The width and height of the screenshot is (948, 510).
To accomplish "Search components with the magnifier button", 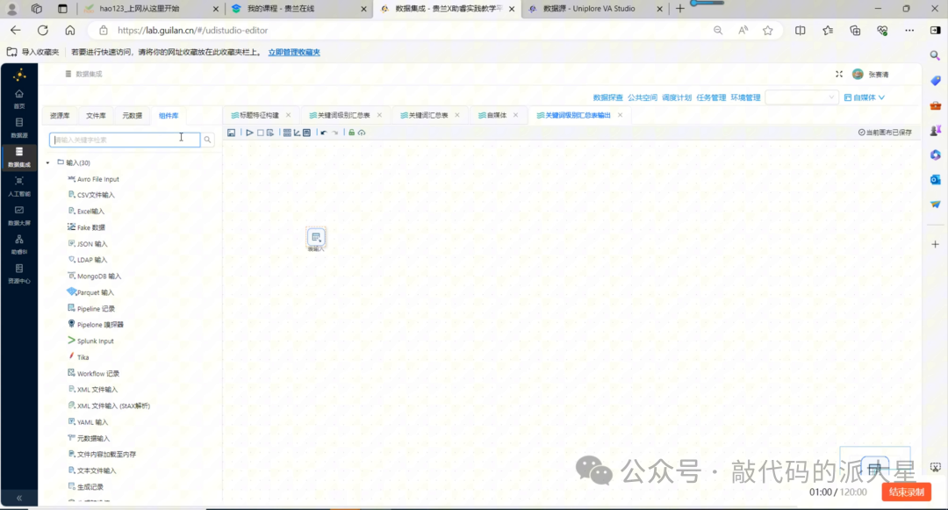I will tap(207, 140).
